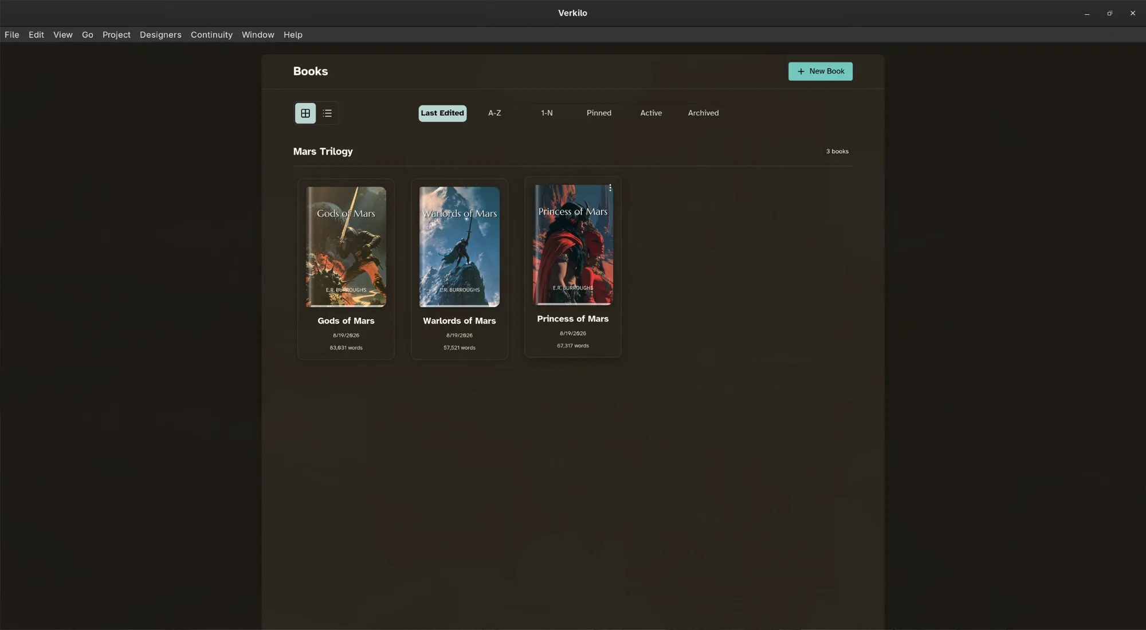Image resolution: width=1146 pixels, height=630 pixels.
Task: Sort books by Last Edited
Action: [442, 113]
